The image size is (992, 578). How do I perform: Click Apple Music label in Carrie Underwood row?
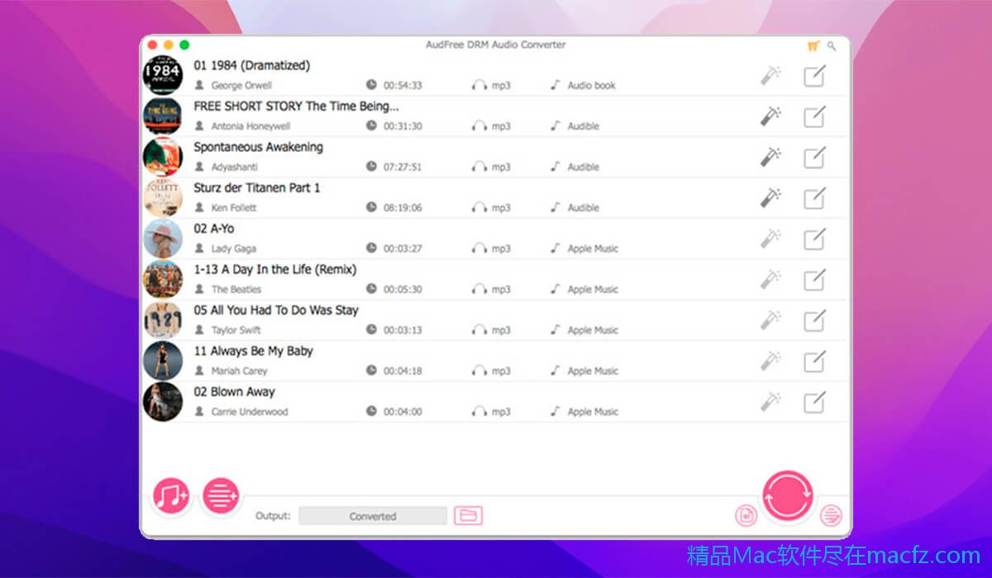point(593,411)
